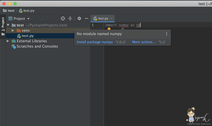The height and width of the screenshot is (126, 212).
Task: Click the 'No module named numpy' message
Action: tap(99, 34)
